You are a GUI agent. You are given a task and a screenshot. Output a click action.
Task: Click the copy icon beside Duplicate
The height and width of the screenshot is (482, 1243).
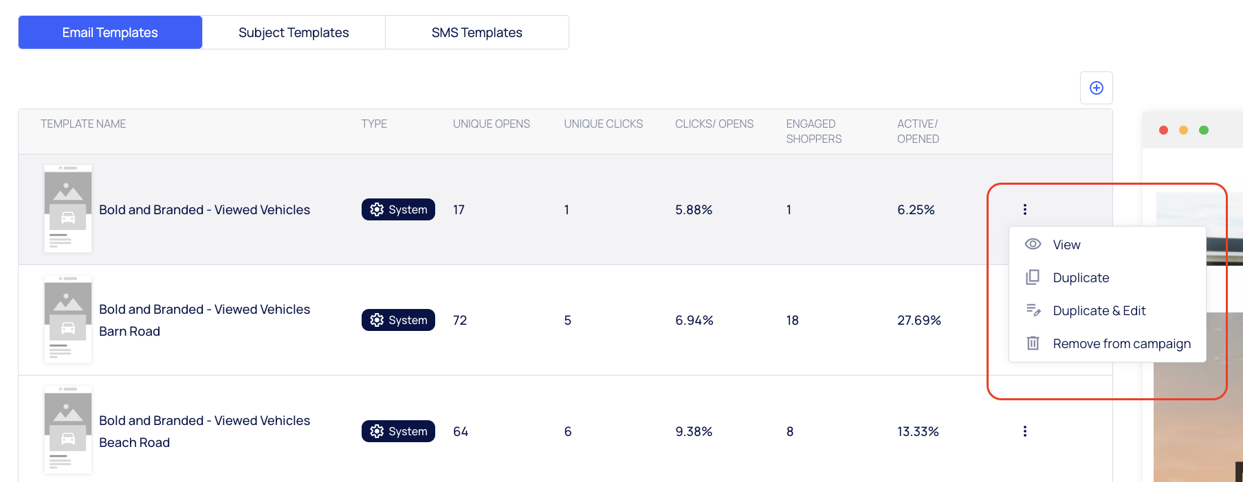point(1033,277)
